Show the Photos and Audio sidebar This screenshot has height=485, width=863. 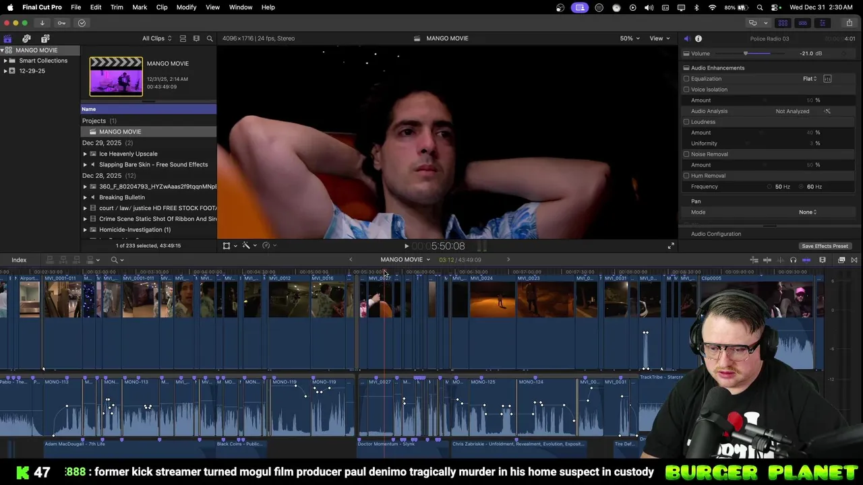coord(26,38)
